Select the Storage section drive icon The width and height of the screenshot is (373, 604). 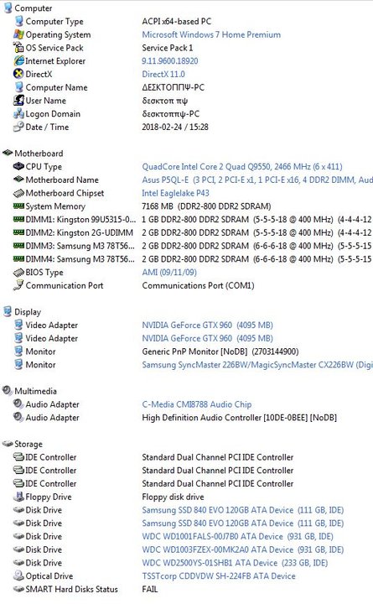pyautogui.click(x=8, y=444)
